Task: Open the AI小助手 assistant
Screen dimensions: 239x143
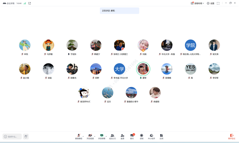Action: click(151, 136)
